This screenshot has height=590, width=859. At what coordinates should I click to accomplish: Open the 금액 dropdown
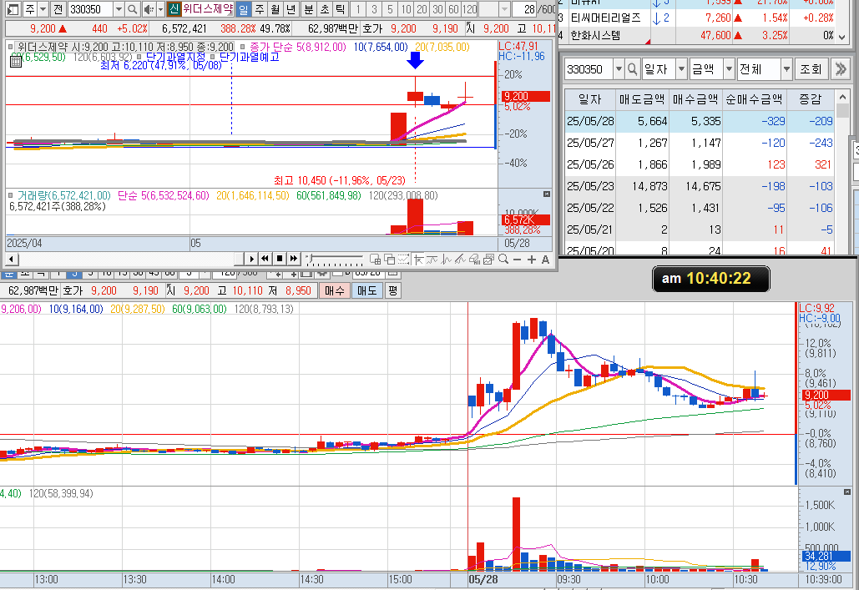pyautogui.click(x=729, y=69)
